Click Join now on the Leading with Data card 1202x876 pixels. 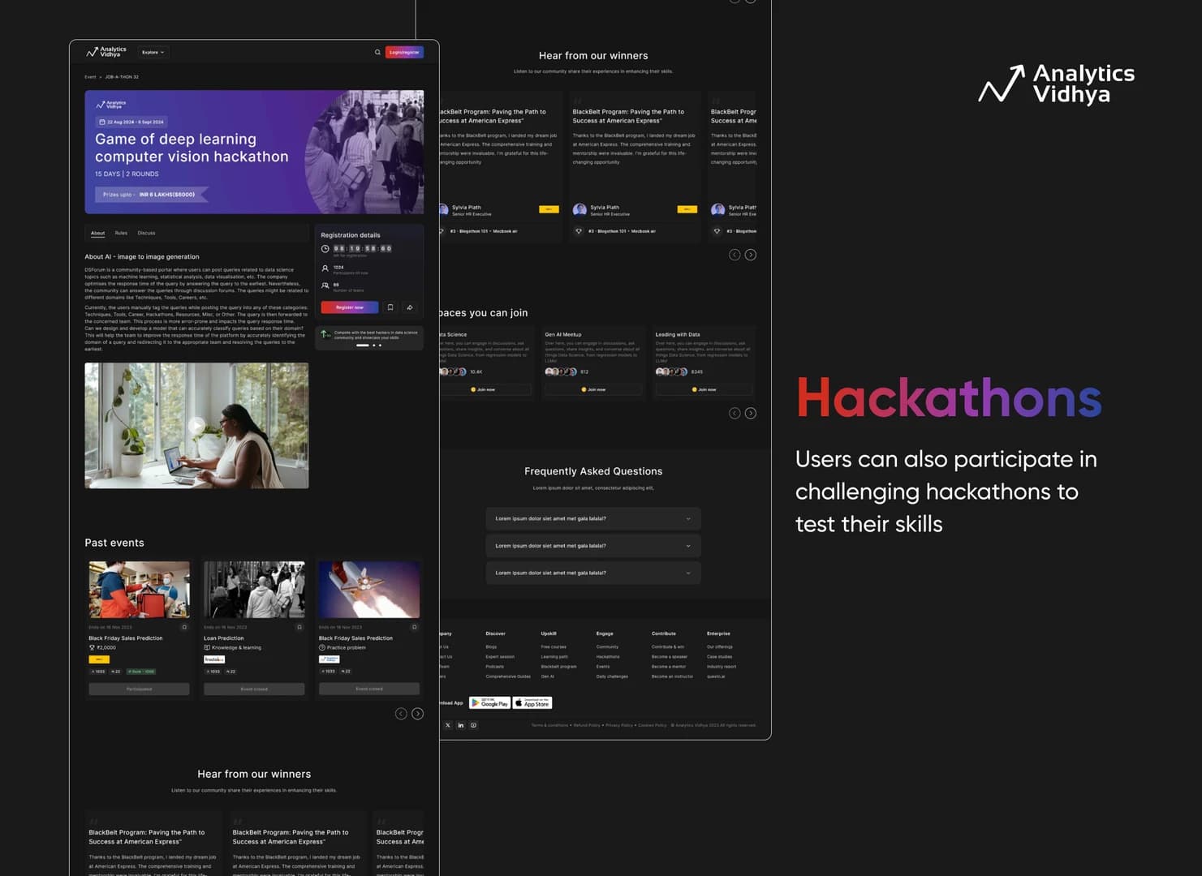tap(704, 389)
